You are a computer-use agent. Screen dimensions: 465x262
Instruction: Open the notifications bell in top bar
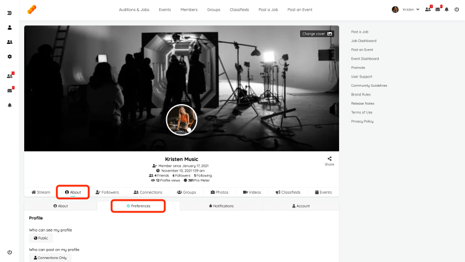(x=446, y=9)
